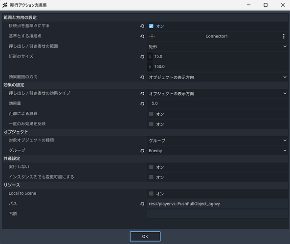
Task: Click the OK button
Action: pyautogui.click(x=145, y=236)
